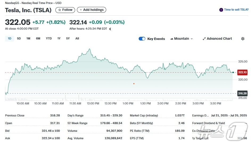This screenshot has height=144, width=251.
Task: Switch to the 5D time range
Action: coord(19,39)
